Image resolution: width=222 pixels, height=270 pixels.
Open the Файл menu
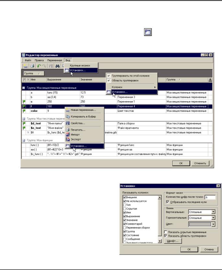point(28,60)
